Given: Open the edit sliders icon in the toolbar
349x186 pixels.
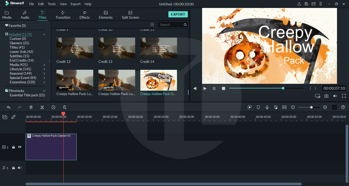Looking at the screenshot, I should point(65,107).
